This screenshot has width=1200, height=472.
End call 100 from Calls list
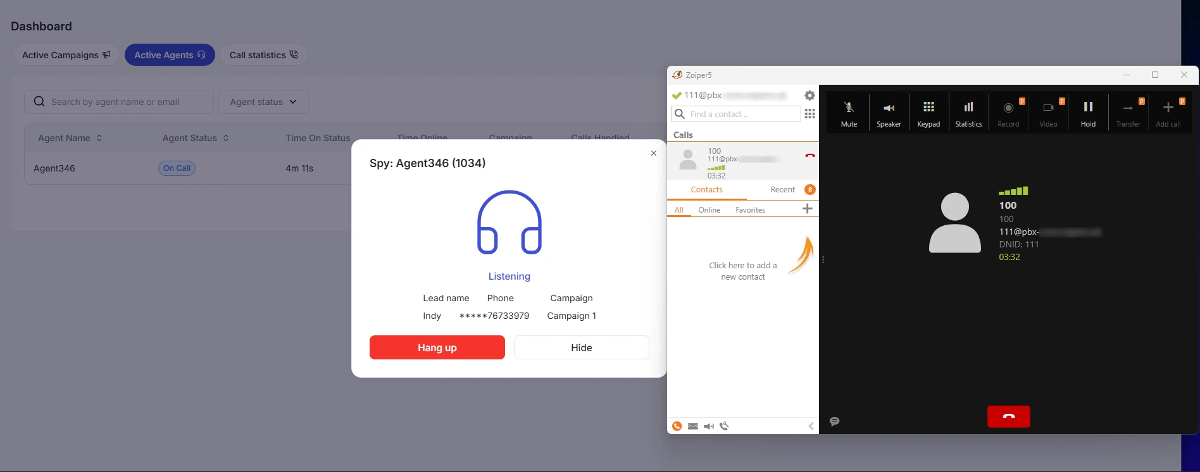pos(809,155)
